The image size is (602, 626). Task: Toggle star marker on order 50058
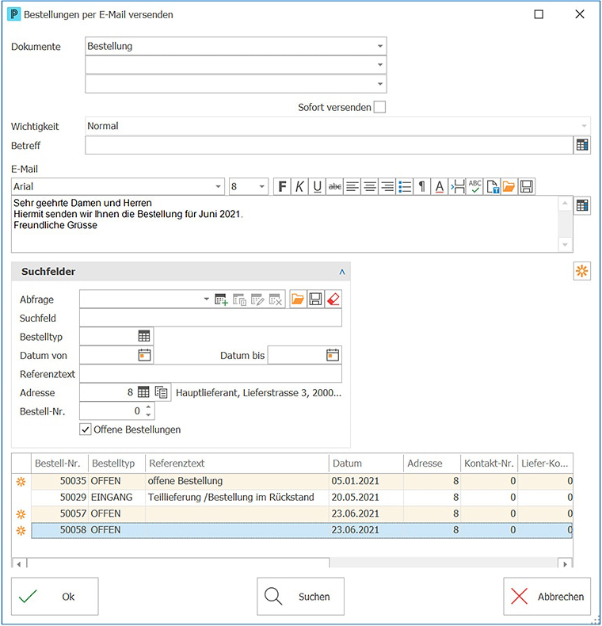click(x=21, y=530)
